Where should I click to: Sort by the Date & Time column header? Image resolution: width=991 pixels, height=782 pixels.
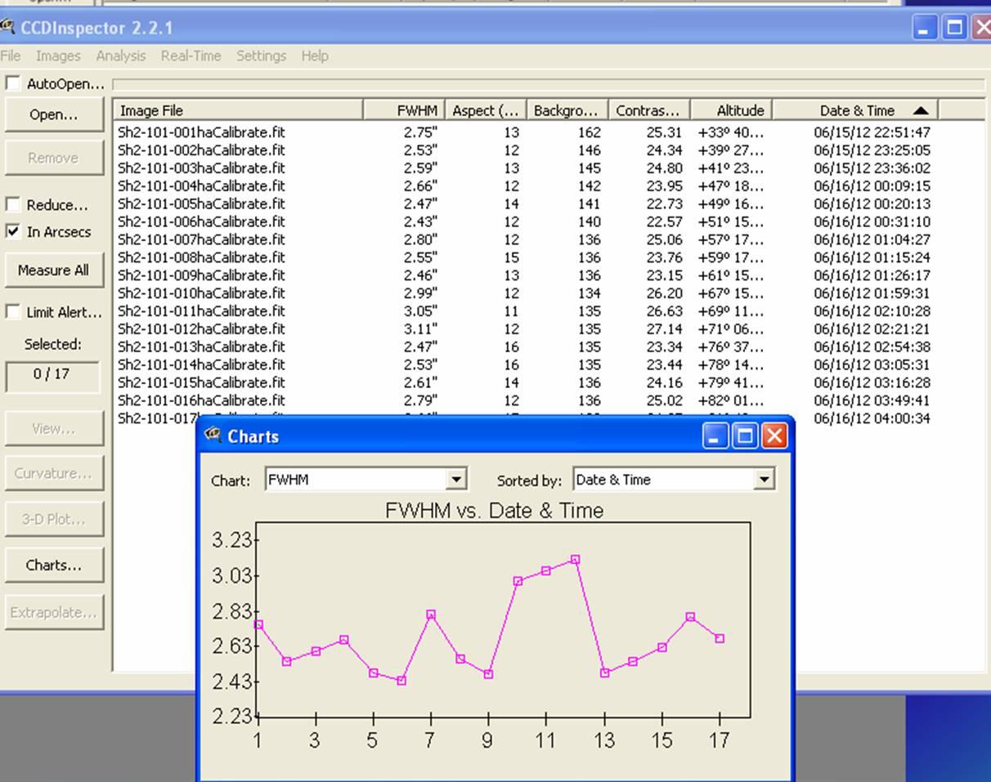855,110
